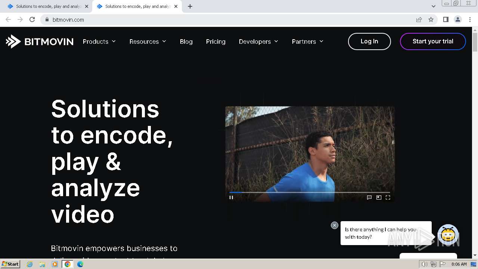
Task: Open Action Center flag icon
Action: coord(443,264)
